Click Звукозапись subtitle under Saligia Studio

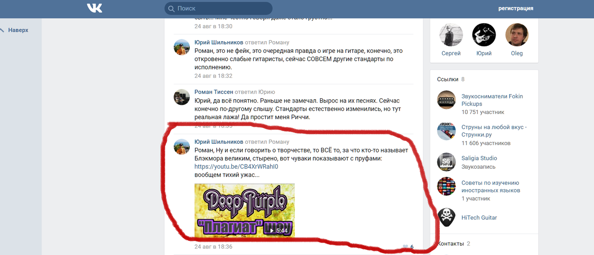click(x=478, y=167)
